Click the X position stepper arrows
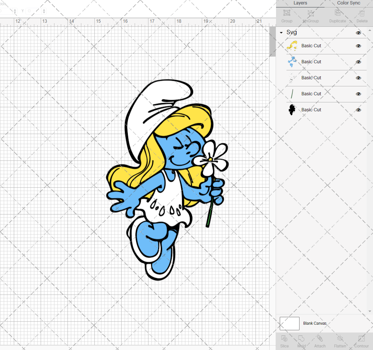 pos(15,11)
